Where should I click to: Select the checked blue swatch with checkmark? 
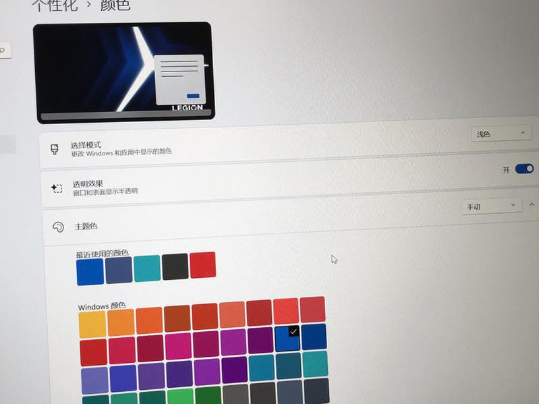(287, 339)
